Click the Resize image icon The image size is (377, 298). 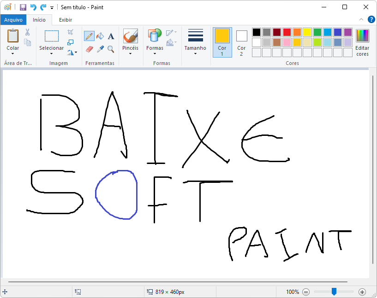(70, 42)
